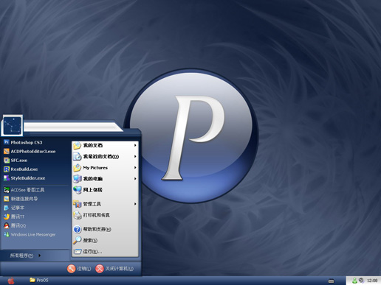Viewport: 381px width, 285px height.
Task: Click the ACDPhotoEditor3.exe label text
Action: (x=33, y=152)
